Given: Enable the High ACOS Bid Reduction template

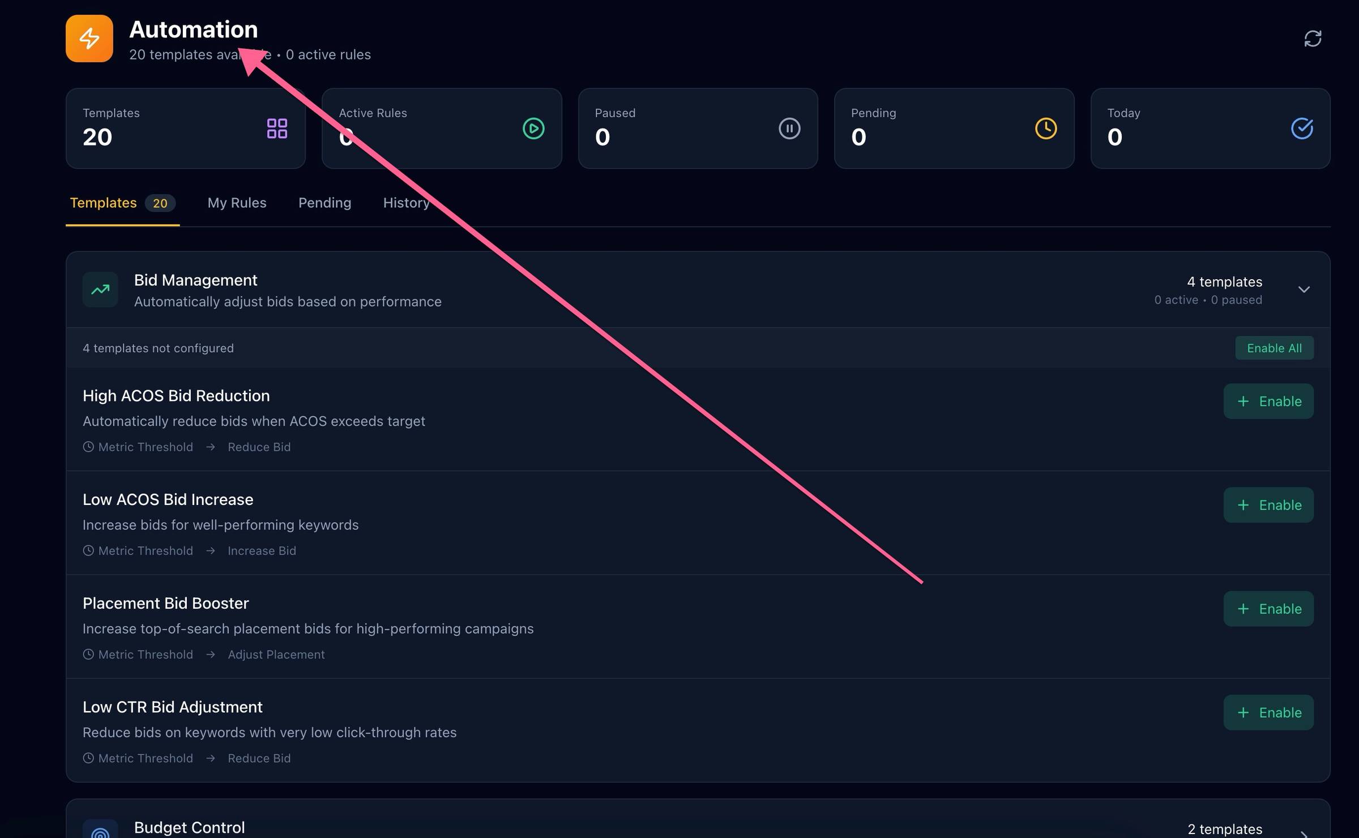Looking at the screenshot, I should pyautogui.click(x=1268, y=401).
